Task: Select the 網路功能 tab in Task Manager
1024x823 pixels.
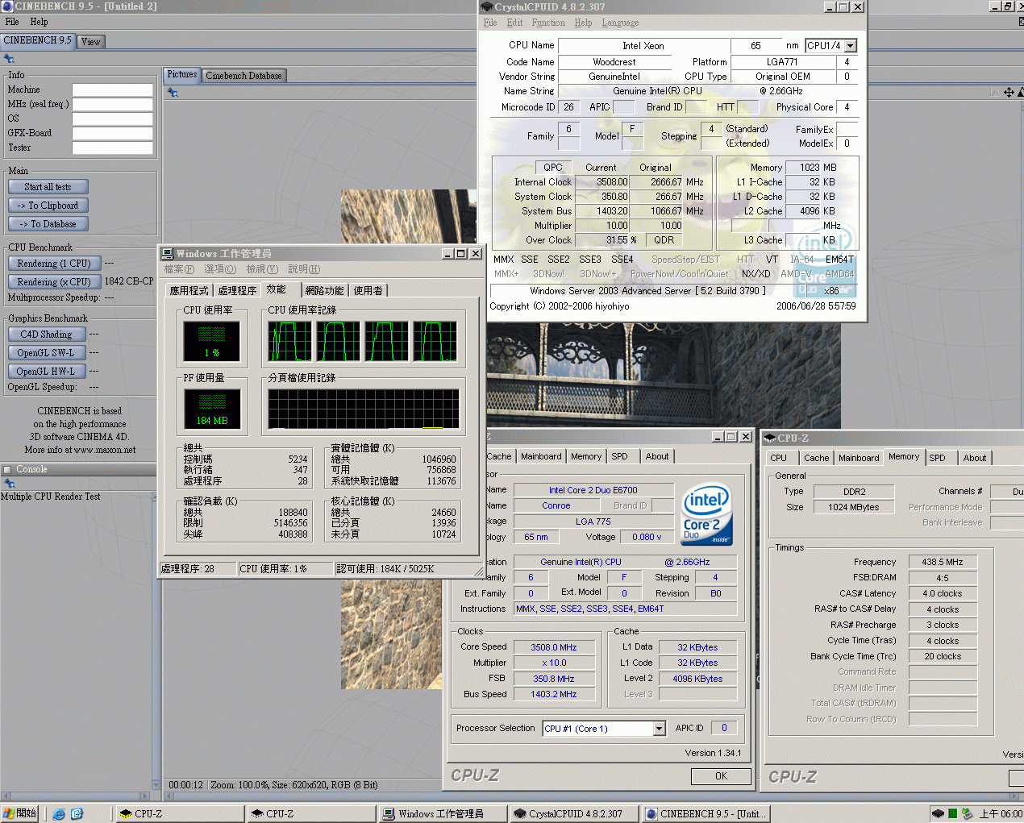Action: [x=324, y=290]
